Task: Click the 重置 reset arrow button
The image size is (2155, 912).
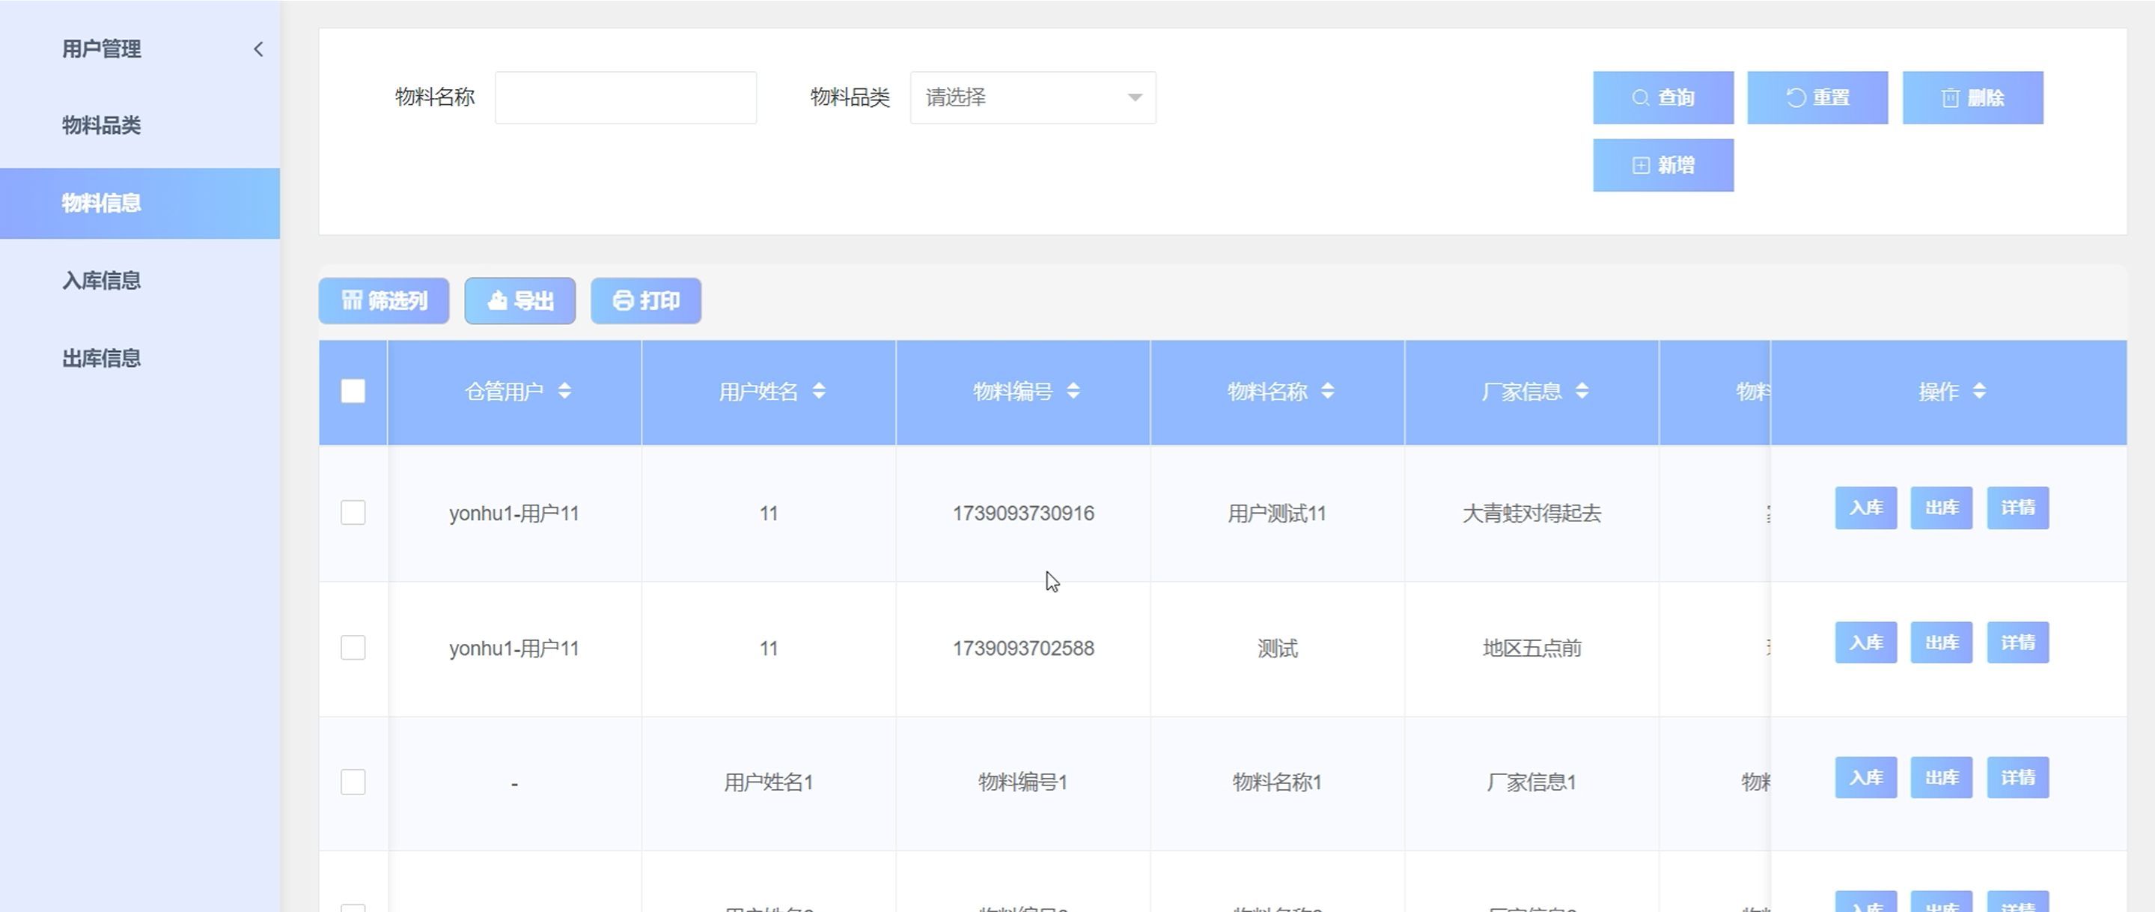Action: click(x=1817, y=98)
